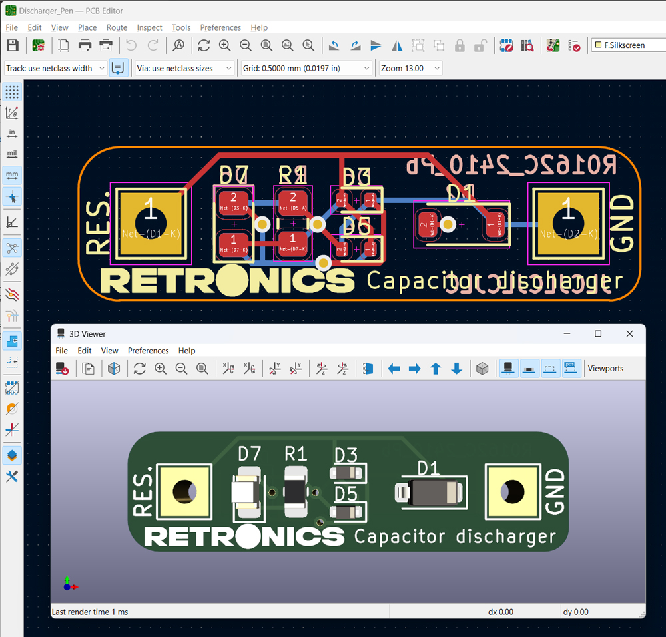Zoom to fit the board view

coord(266,45)
